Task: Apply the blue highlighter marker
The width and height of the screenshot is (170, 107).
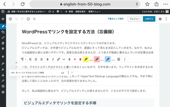Action: 108,59
